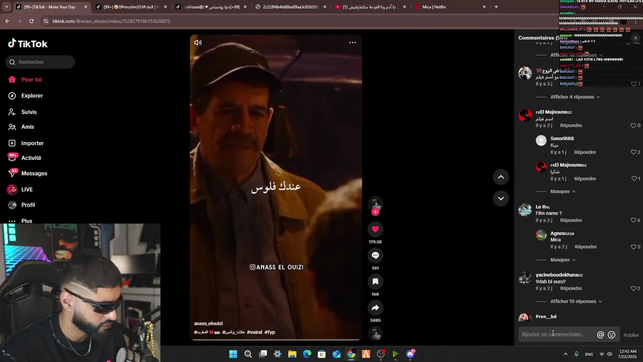Viewport: 643px width, 362px height.
Task: Open emoji picker in comment box
Action: (x=611, y=335)
